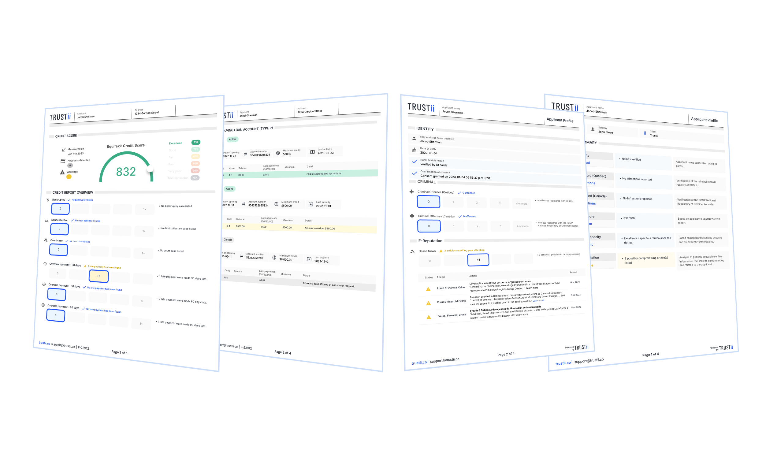Image resolution: width=777 pixels, height=465 pixels.
Task: Click the Last activity icon beside 2021-12-01
Action: coord(309,259)
